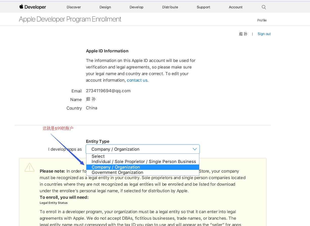The width and height of the screenshot is (310, 226).
Task: Collapse the Entity Type dropdown chevron
Action: click(195, 149)
